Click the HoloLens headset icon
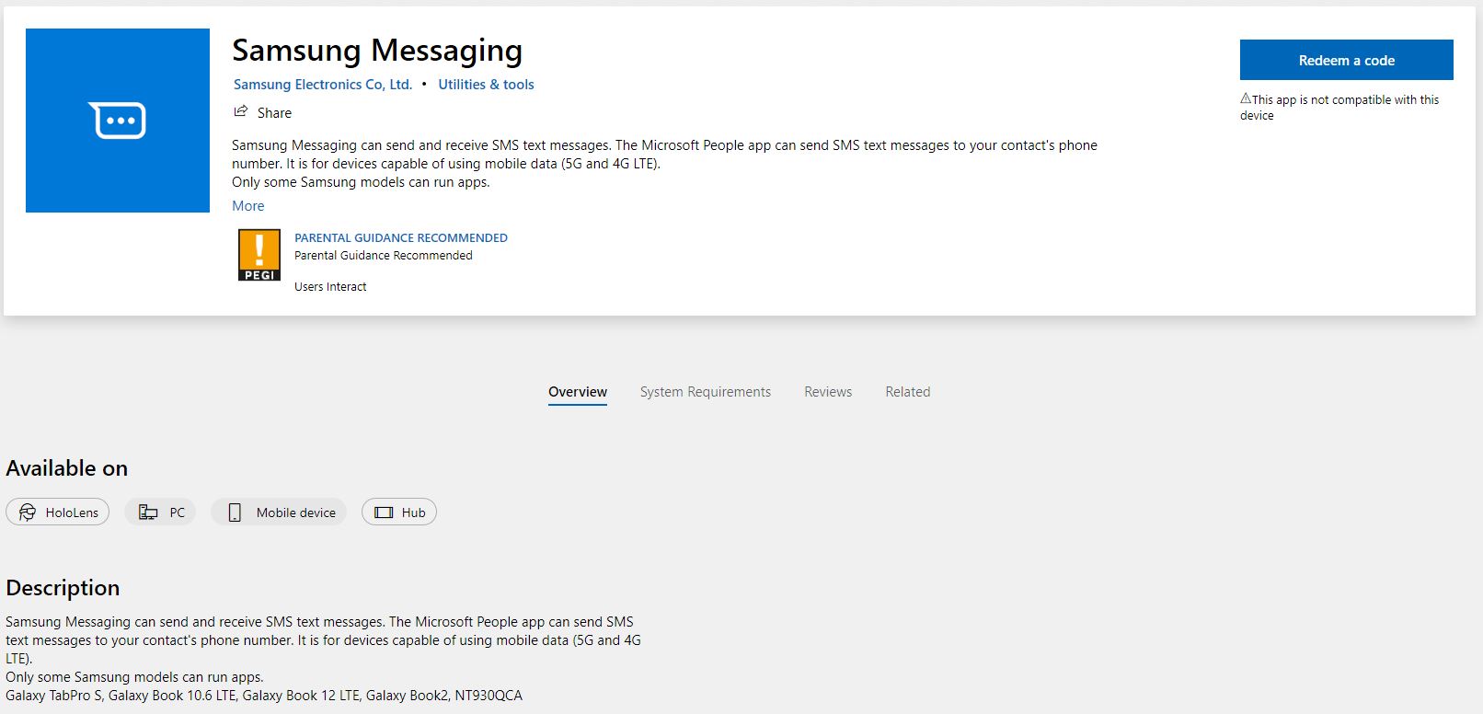 pos(28,512)
